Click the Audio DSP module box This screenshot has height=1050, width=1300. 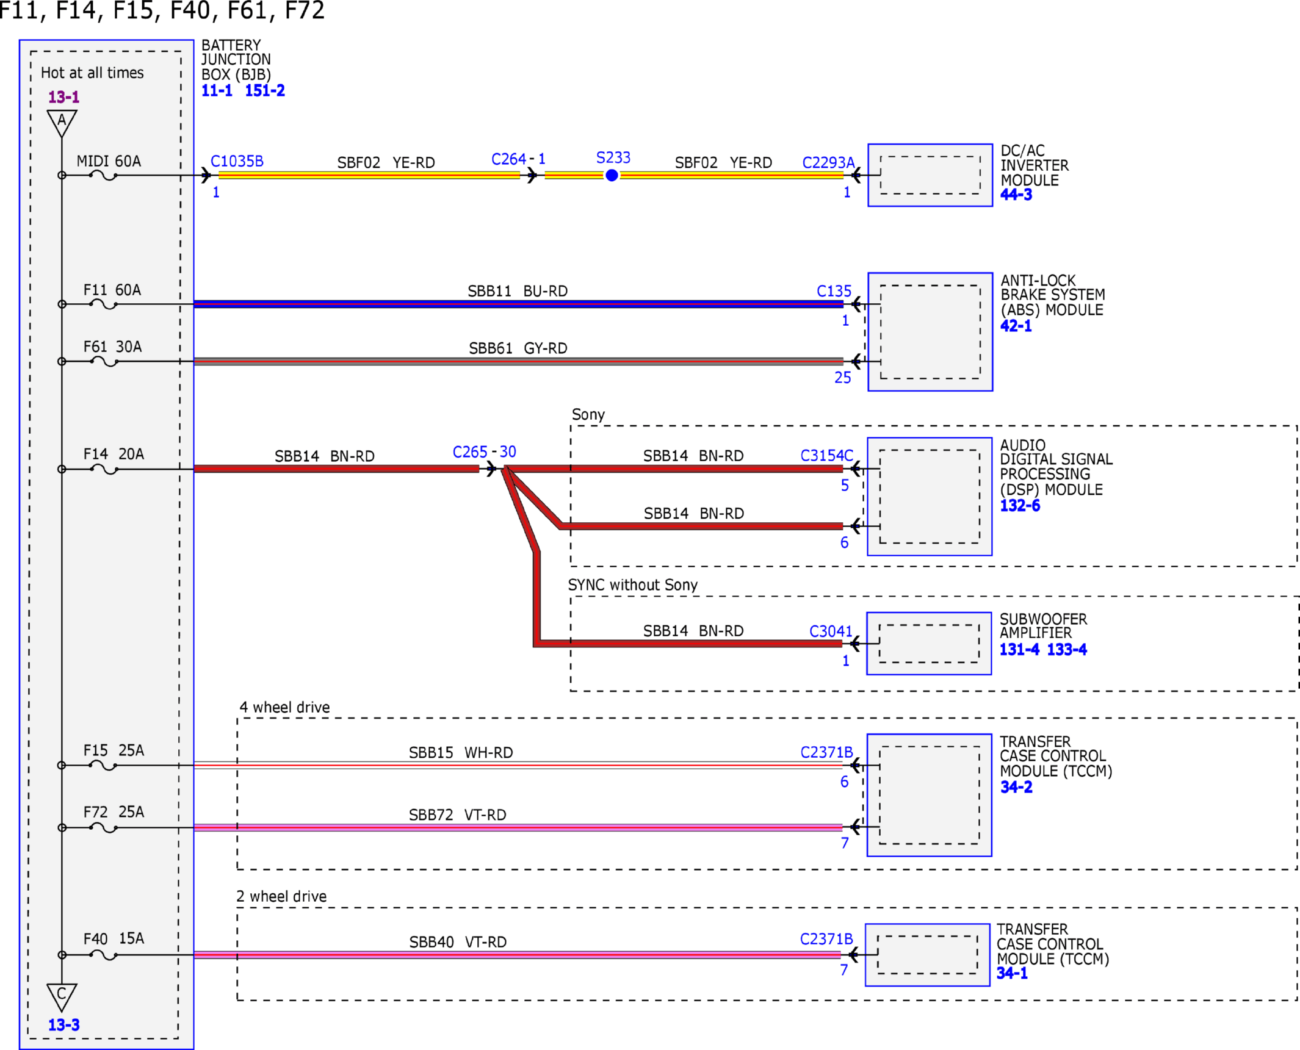pos(930,497)
